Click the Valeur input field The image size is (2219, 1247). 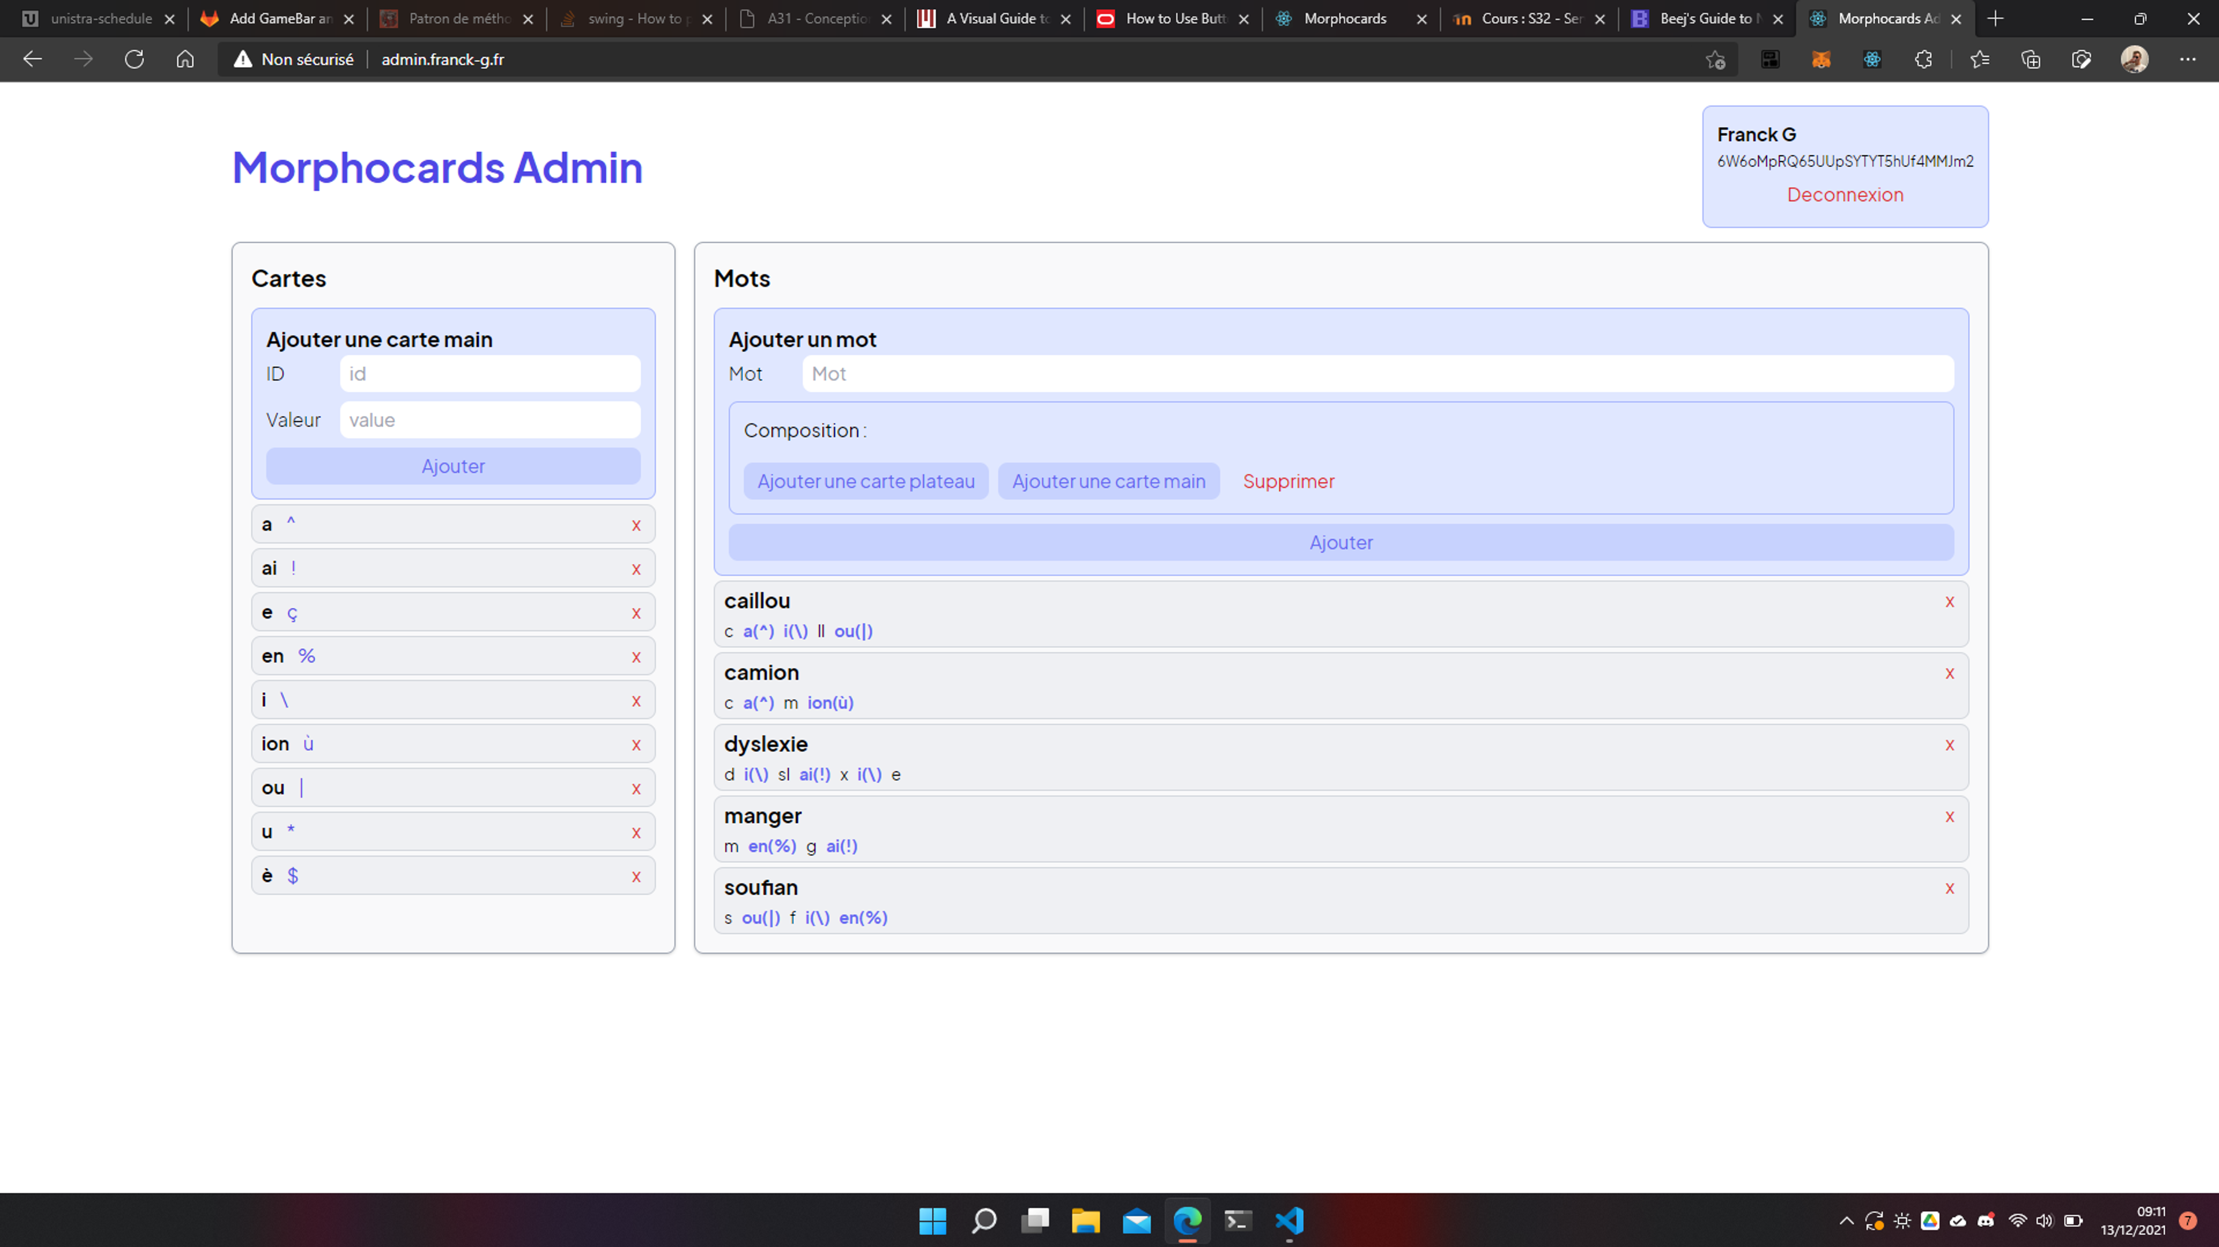tap(489, 419)
